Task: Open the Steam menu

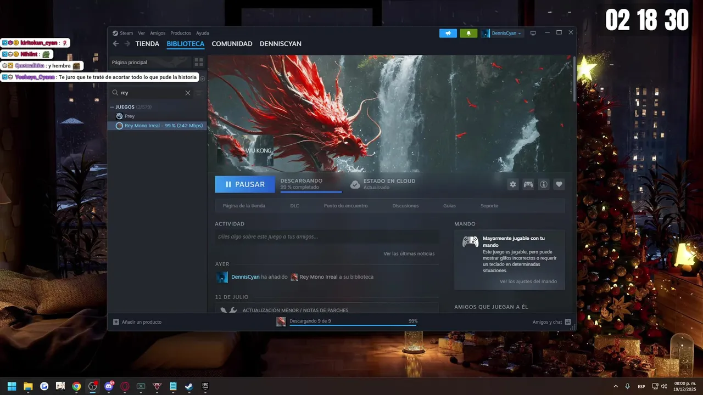Action: [x=126, y=33]
